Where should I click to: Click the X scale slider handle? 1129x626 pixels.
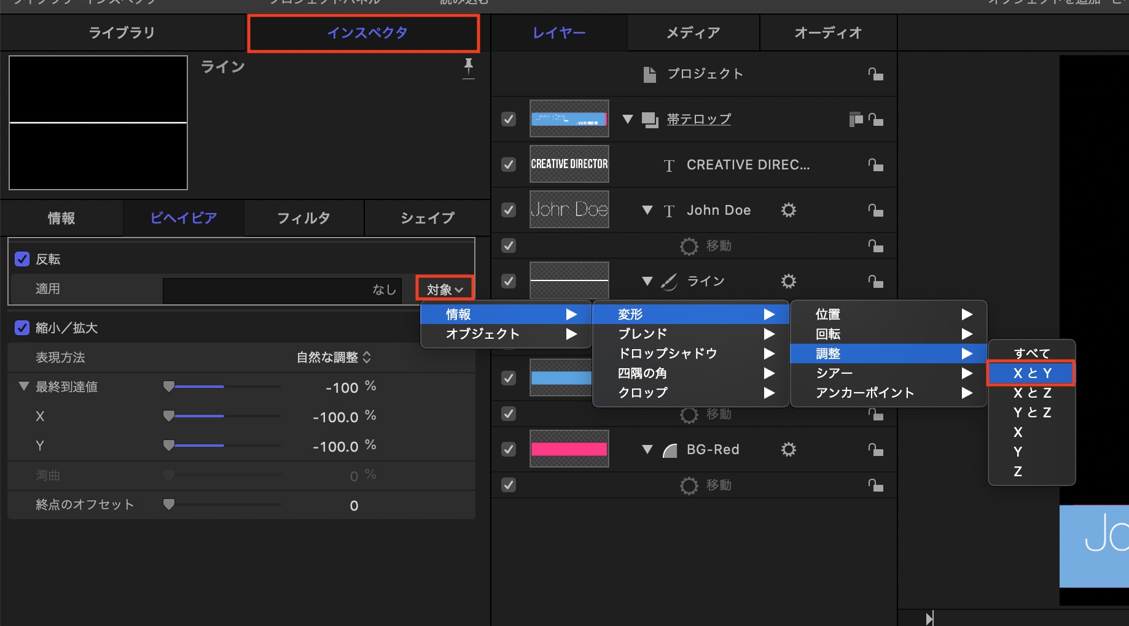pos(169,416)
